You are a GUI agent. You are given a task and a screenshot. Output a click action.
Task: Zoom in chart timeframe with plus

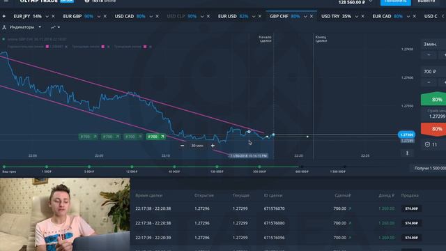pyautogui.click(x=213, y=146)
